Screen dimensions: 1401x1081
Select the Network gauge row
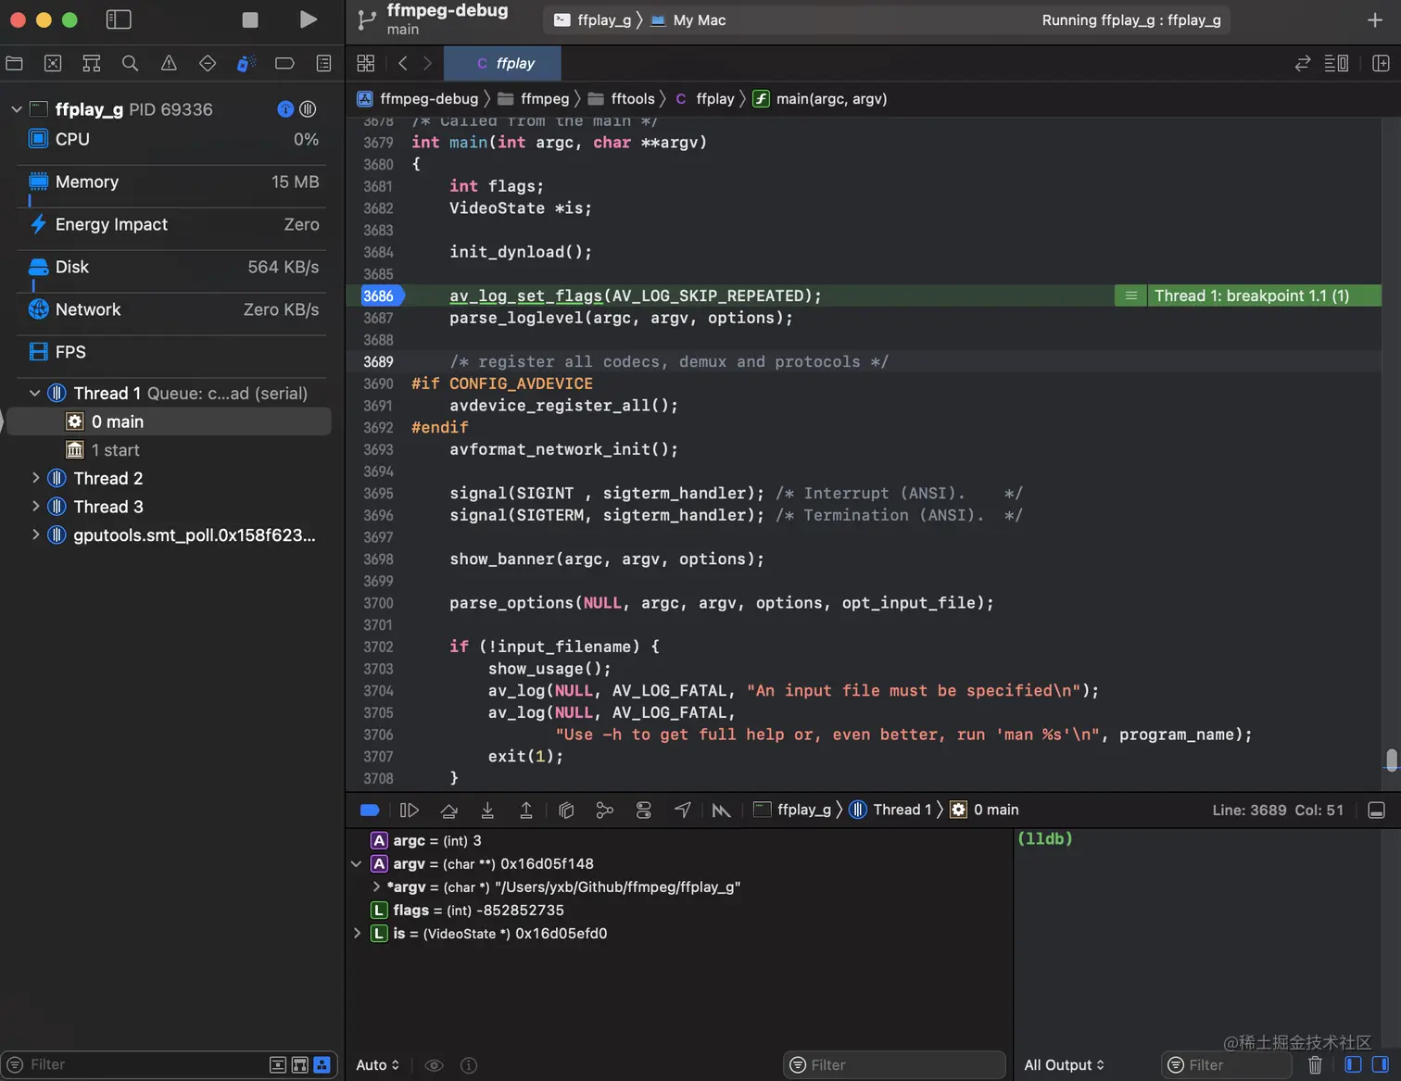click(172, 309)
